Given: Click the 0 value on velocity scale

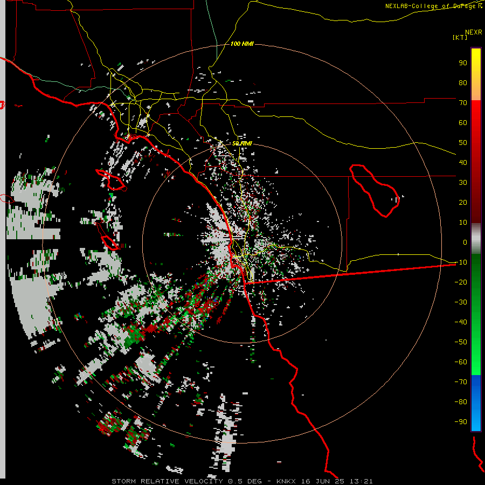Looking at the screenshot, I should pos(465,242).
